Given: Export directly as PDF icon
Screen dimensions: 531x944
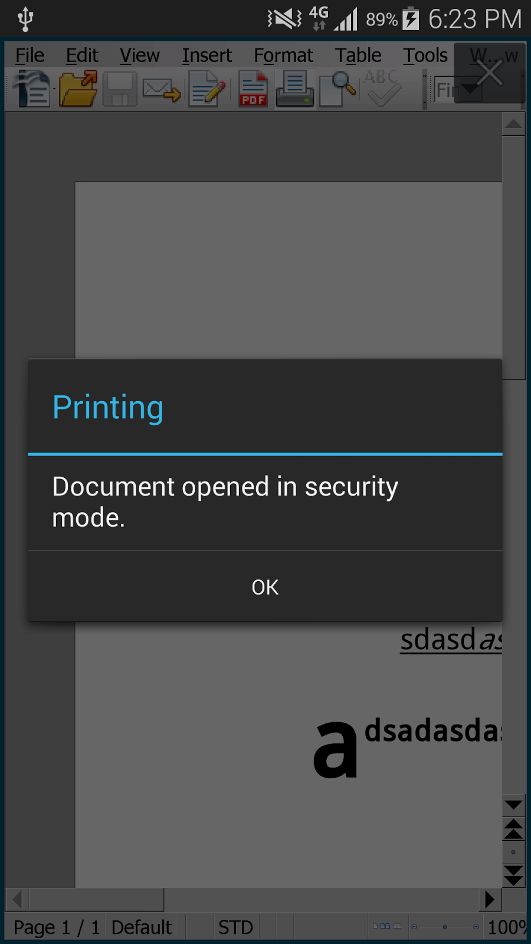Looking at the screenshot, I should pos(253,89).
